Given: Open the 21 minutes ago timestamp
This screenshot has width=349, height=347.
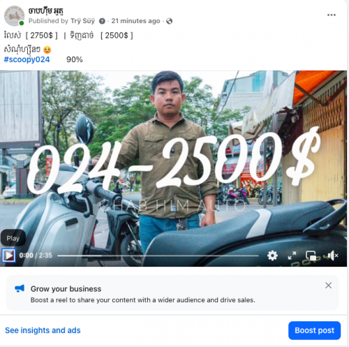Looking at the screenshot, I should [135, 21].
